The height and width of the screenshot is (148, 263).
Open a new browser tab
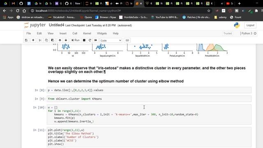(x=239, y=3)
